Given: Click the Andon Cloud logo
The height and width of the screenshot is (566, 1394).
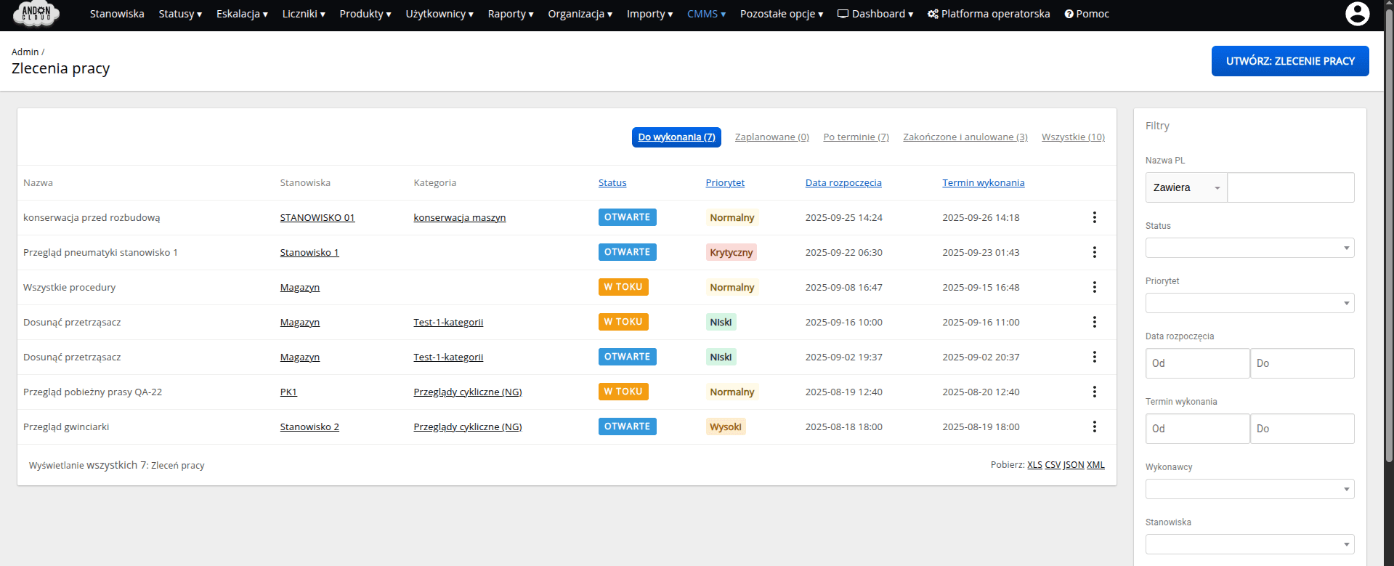Looking at the screenshot, I should (x=36, y=14).
